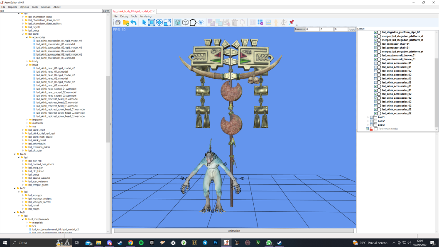Image resolution: width=439 pixels, height=247 pixels.
Task: Expand the Lod 2 tree node
Action: coord(368,121)
